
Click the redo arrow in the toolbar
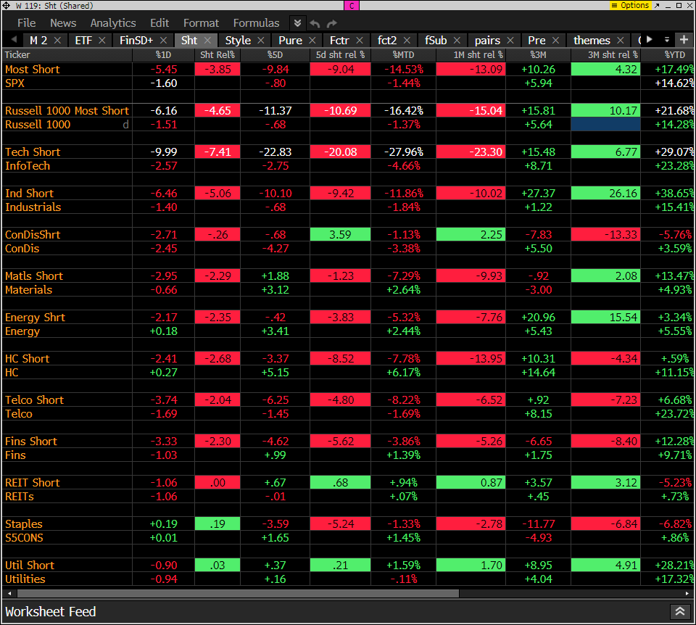[x=331, y=23]
